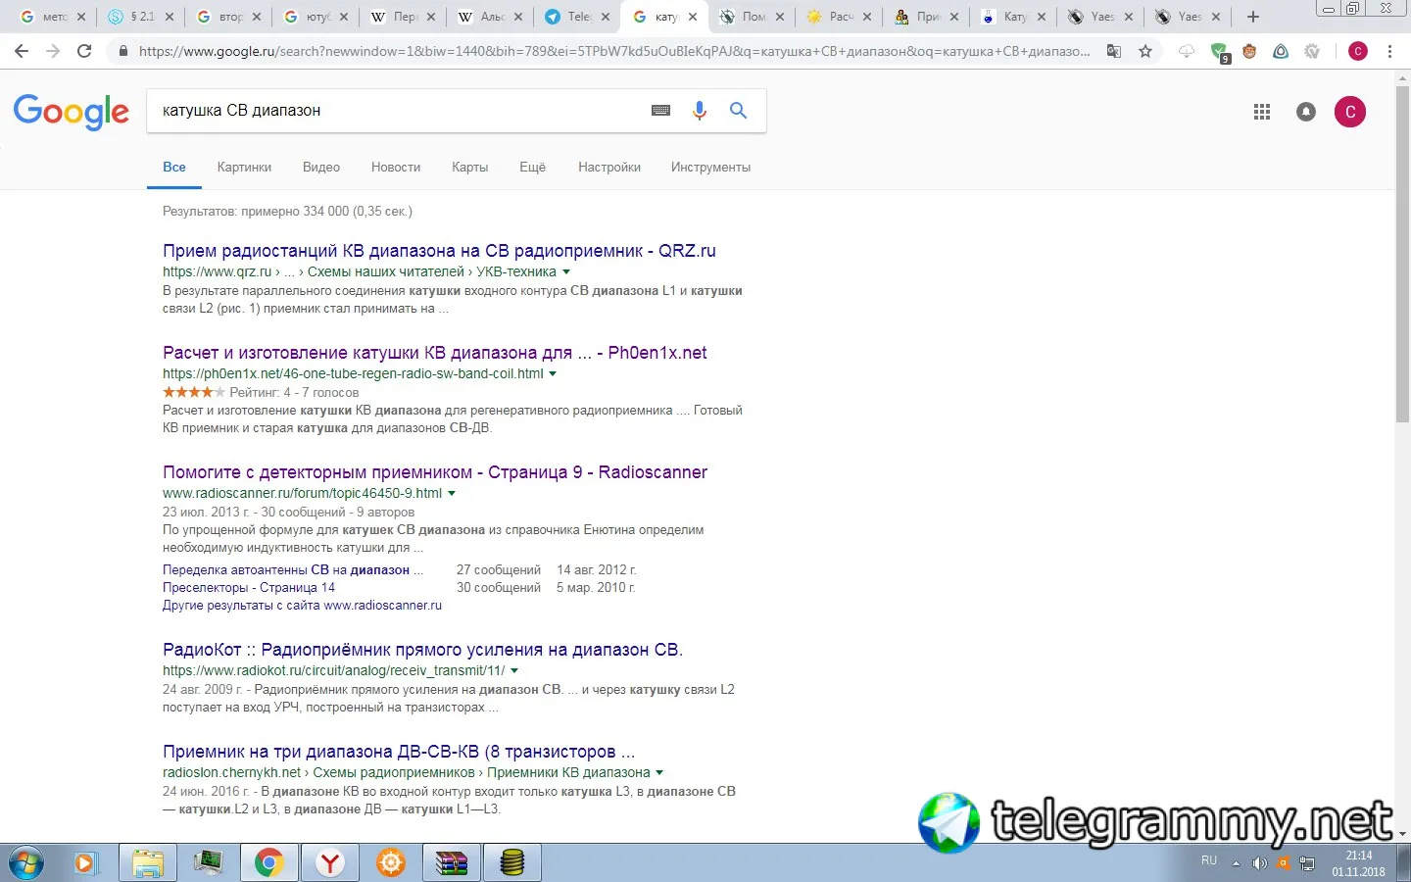
Task: Click green shield extension with badge 9
Action: pyautogui.click(x=1219, y=52)
